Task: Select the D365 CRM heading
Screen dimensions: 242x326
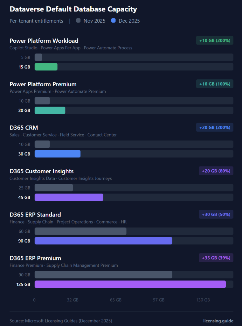Action: (x=24, y=128)
